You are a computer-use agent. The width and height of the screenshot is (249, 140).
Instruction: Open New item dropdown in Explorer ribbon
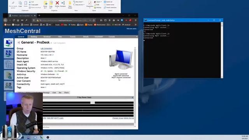click(x=78, y=2)
